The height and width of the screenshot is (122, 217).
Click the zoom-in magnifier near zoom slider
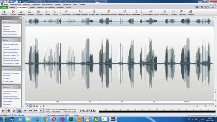(205, 106)
